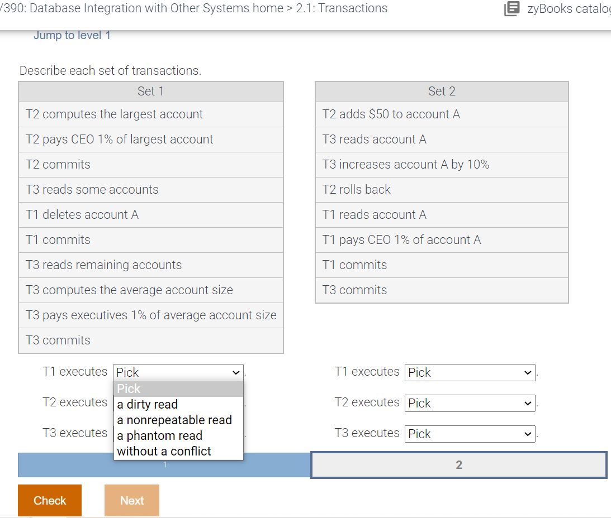Choose 'a nonrepeatable read' option

click(x=175, y=420)
